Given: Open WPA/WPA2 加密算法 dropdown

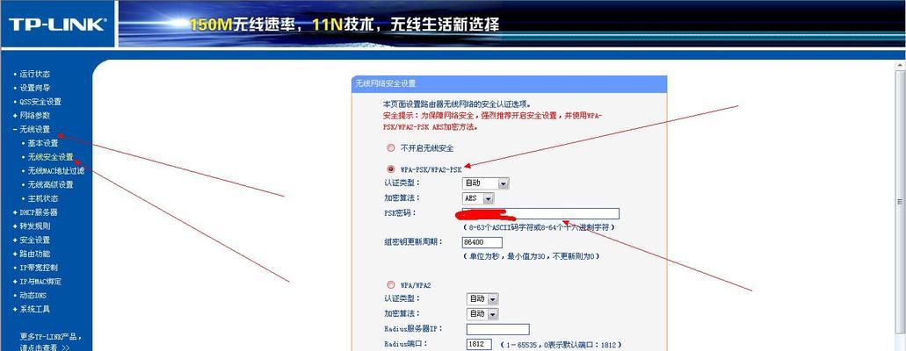Looking at the screenshot, I should click(x=482, y=314).
